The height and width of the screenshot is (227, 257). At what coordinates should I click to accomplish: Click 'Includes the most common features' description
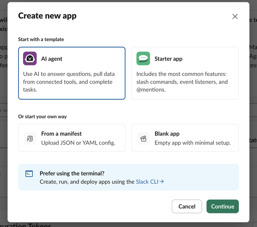tap(182, 82)
